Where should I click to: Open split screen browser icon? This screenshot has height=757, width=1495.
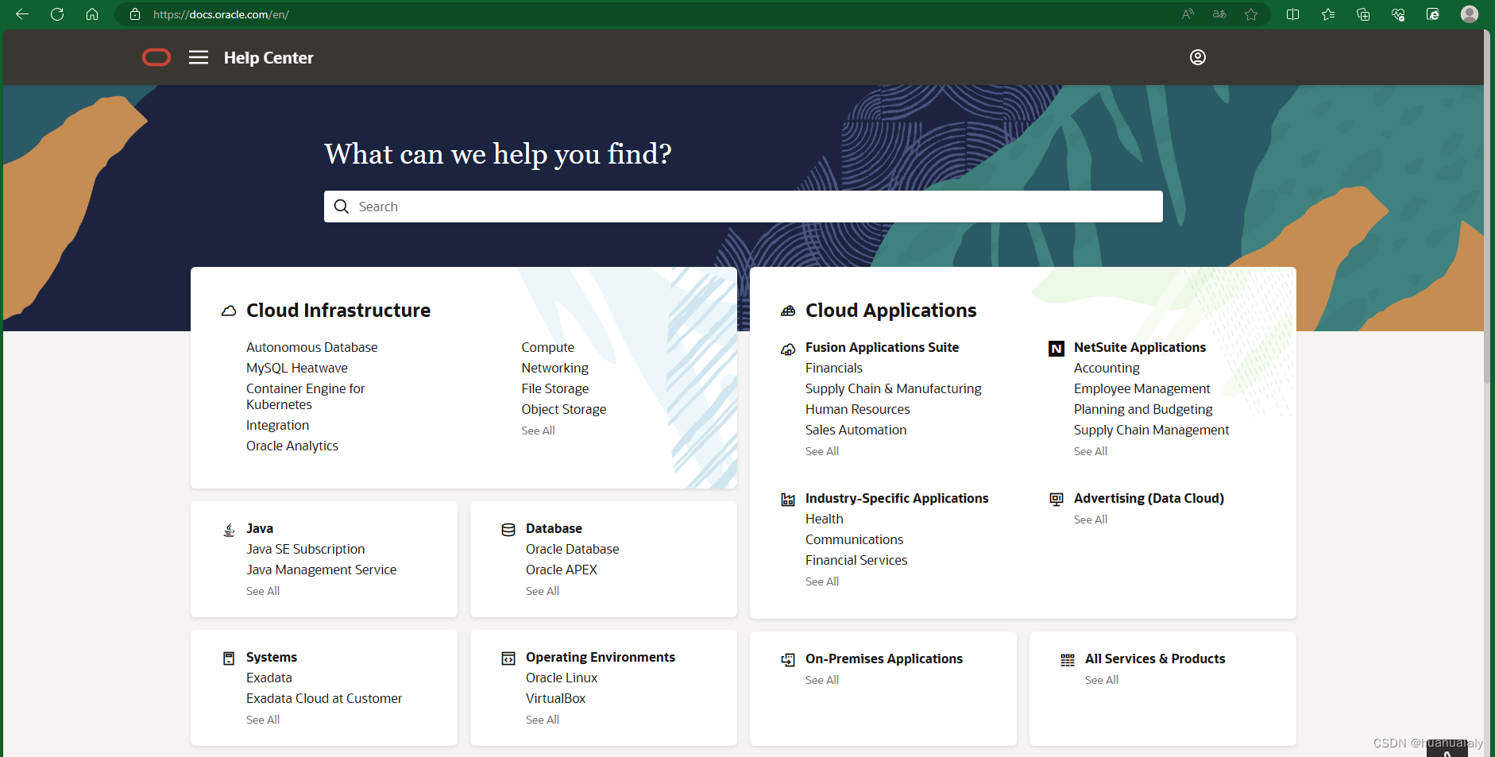[x=1292, y=14]
